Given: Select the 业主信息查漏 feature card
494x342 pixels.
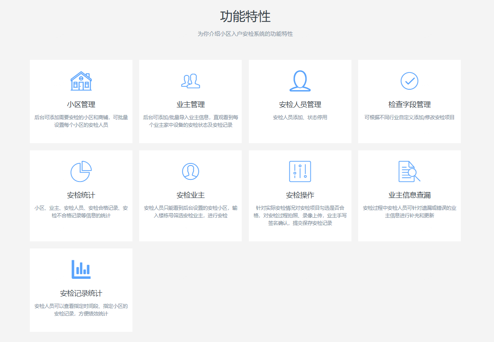Looking at the screenshot, I should (409, 195).
